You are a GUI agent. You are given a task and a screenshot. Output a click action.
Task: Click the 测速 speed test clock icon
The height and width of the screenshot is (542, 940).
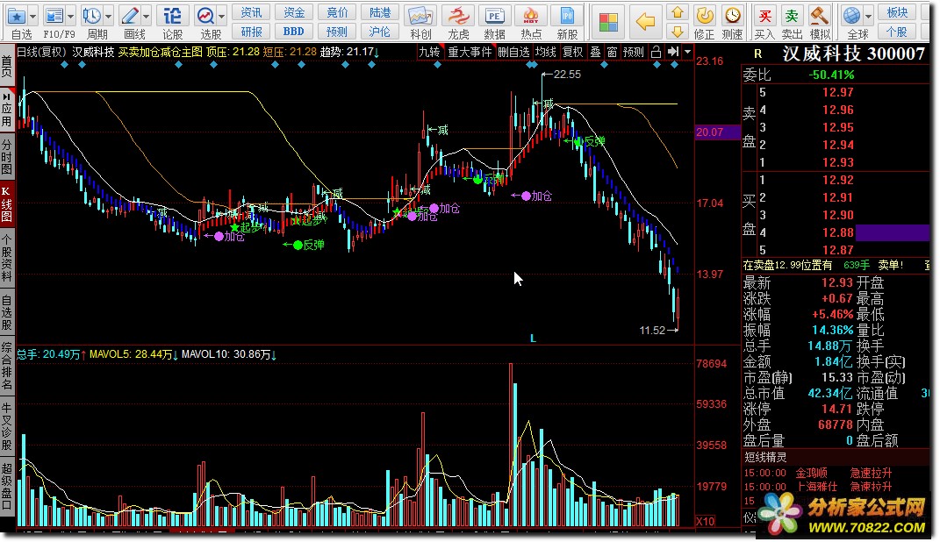tap(733, 16)
